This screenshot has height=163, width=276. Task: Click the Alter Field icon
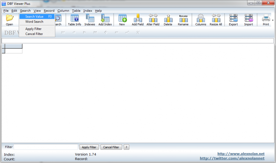[153, 20]
